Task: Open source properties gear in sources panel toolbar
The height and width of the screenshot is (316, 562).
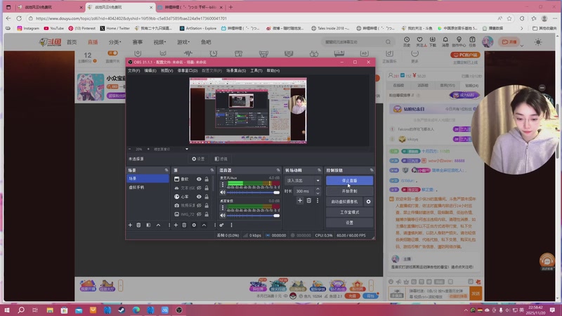Action: pyautogui.click(x=194, y=225)
